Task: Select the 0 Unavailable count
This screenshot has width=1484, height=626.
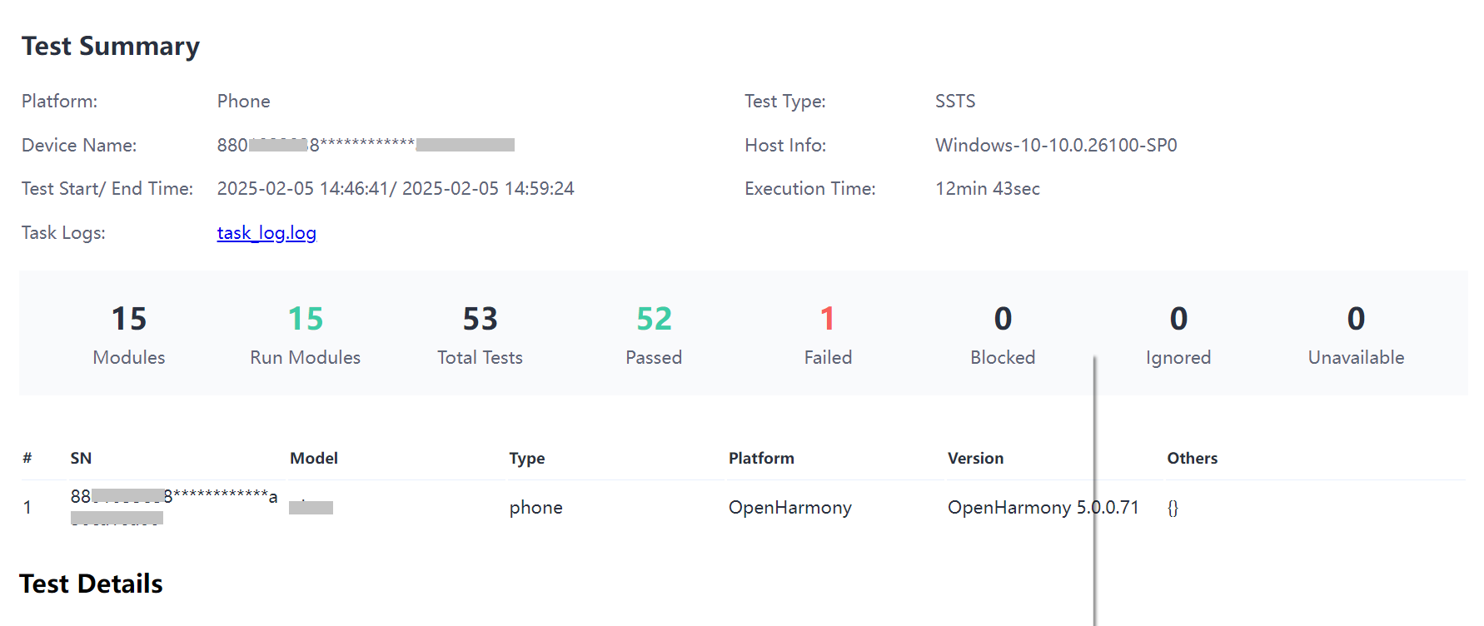Action: tap(1356, 319)
